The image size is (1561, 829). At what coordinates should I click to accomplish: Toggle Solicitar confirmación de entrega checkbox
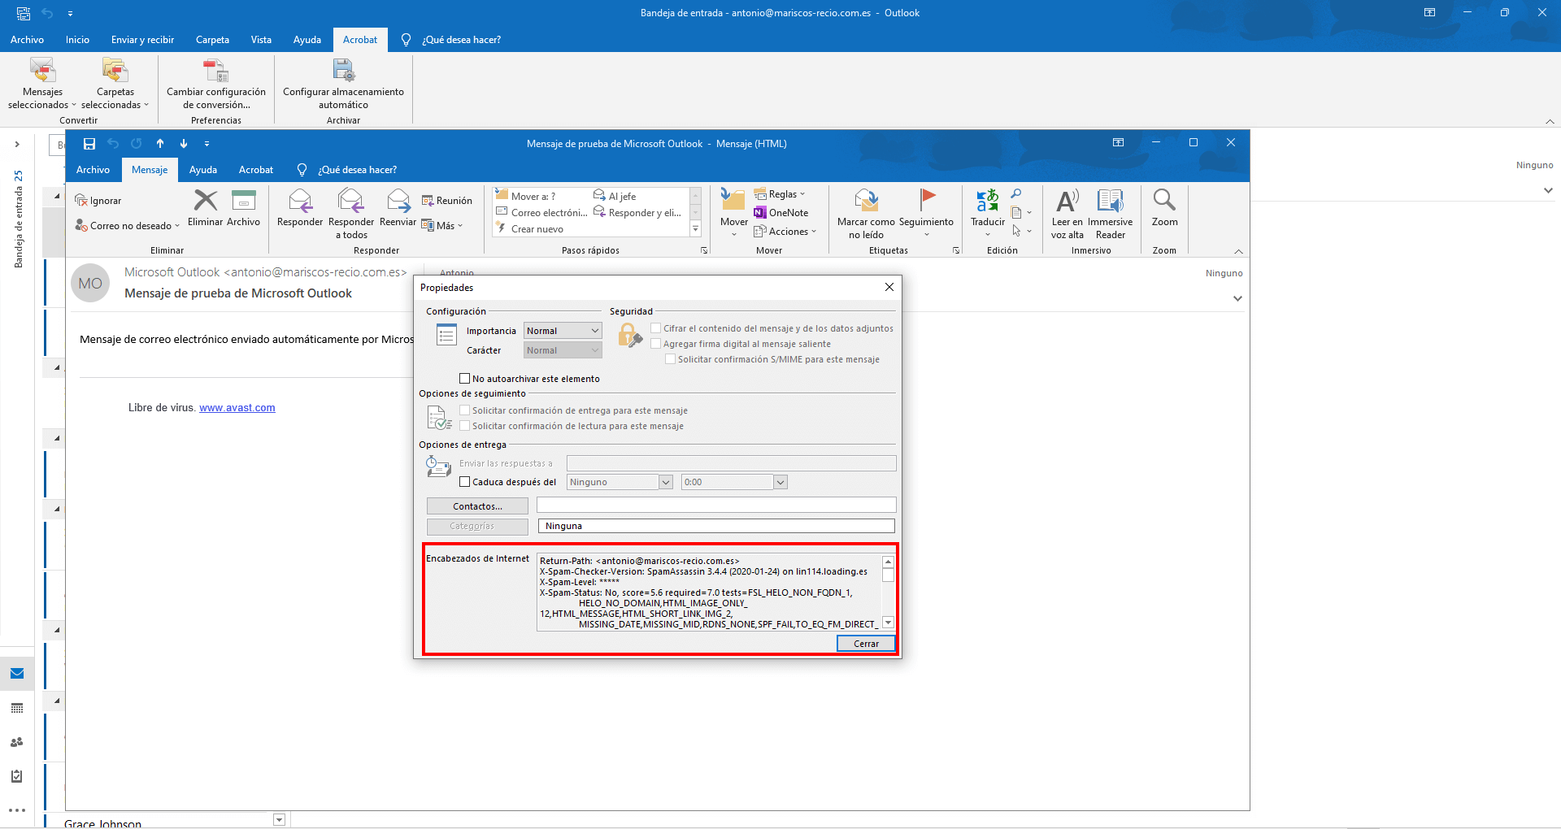pos(465,410)
